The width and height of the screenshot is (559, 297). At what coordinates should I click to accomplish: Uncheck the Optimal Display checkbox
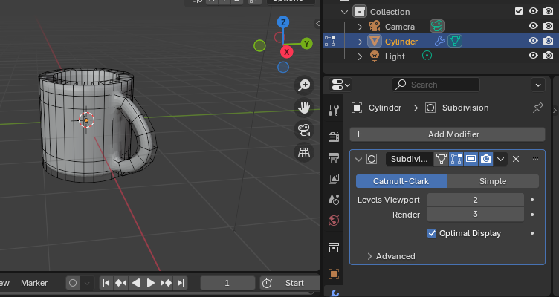coord(433,233)
